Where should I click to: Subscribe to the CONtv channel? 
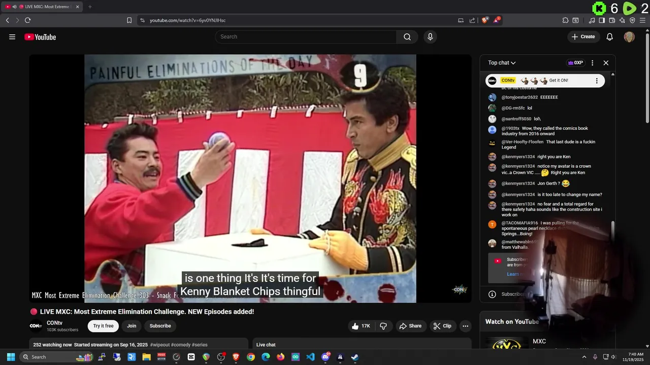click(160, 326)
